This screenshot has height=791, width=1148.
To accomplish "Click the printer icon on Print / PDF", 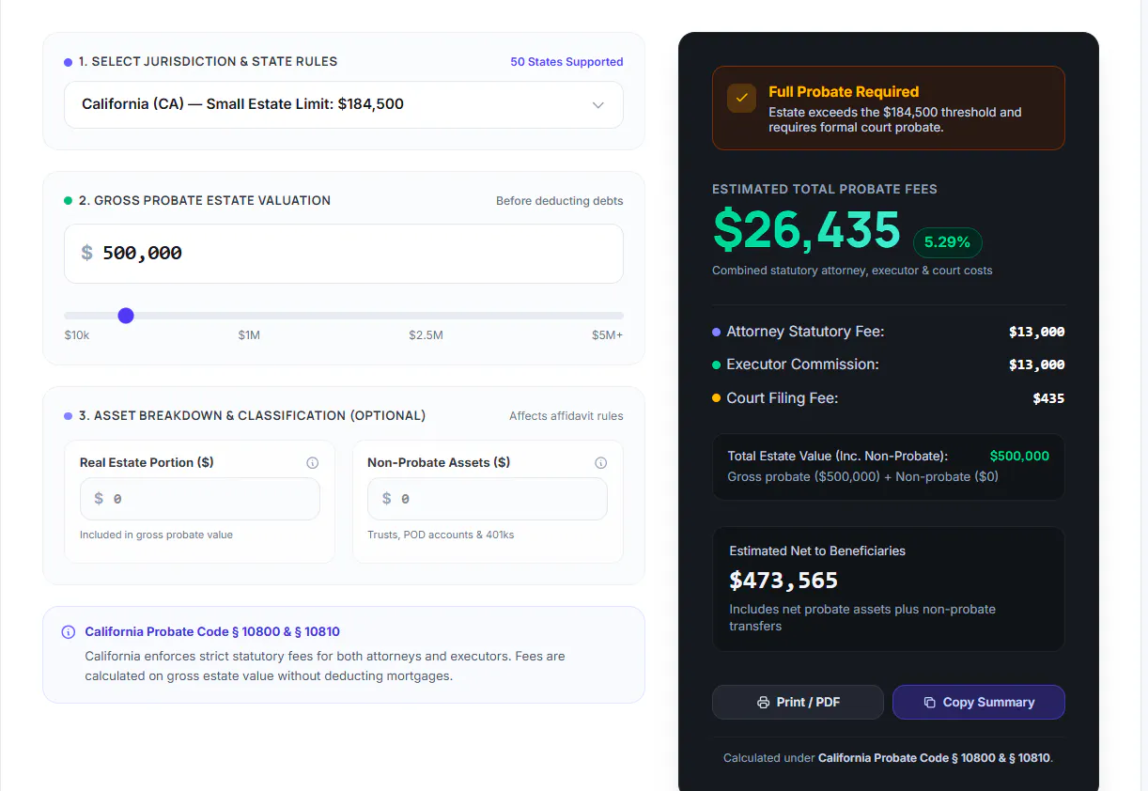I will pos(764,703).
